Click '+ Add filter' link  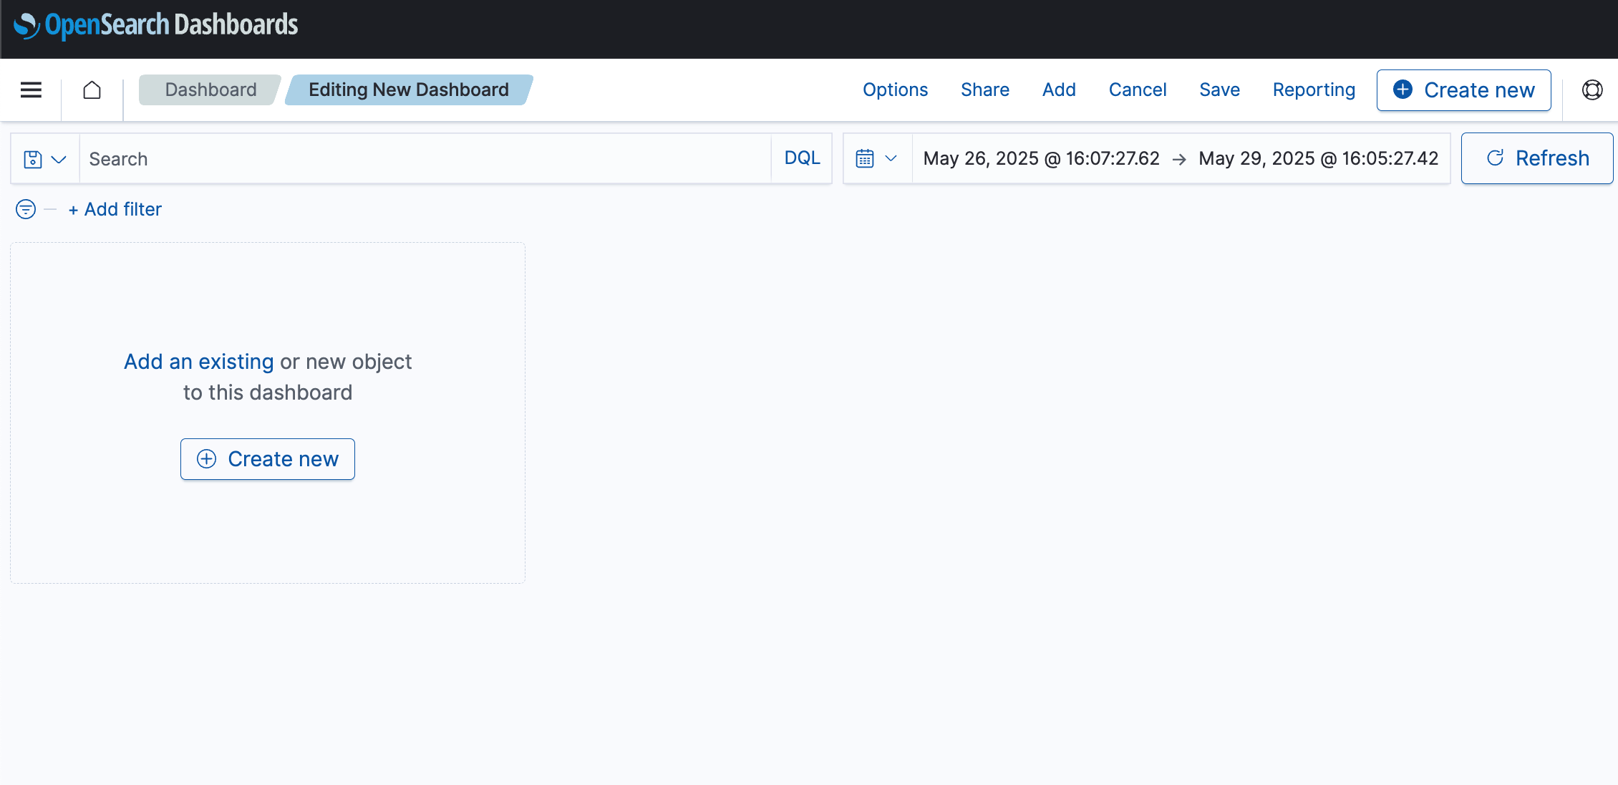point(115,209)
